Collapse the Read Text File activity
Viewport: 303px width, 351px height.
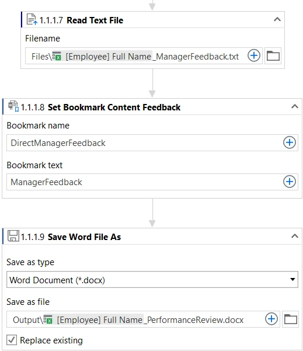coord(277,19)
